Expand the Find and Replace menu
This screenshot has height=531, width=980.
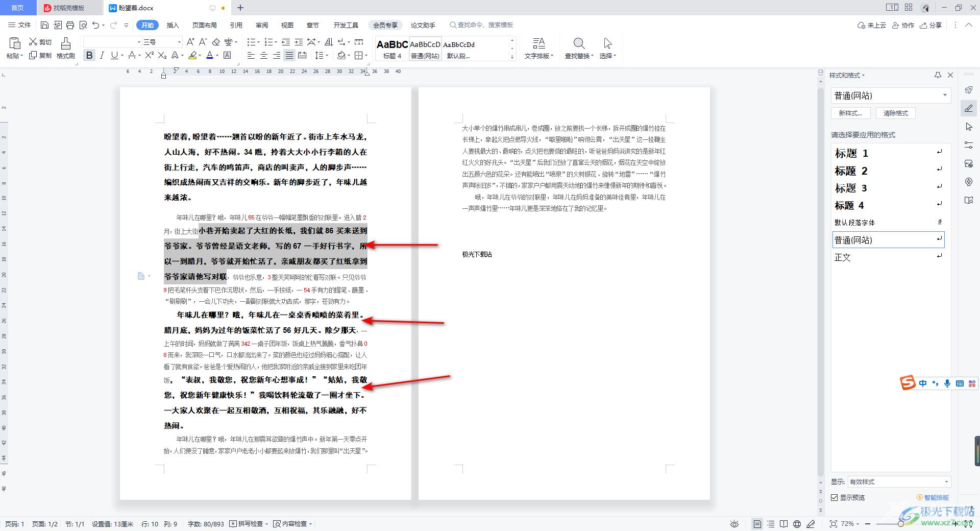click(x=579, y=56)
